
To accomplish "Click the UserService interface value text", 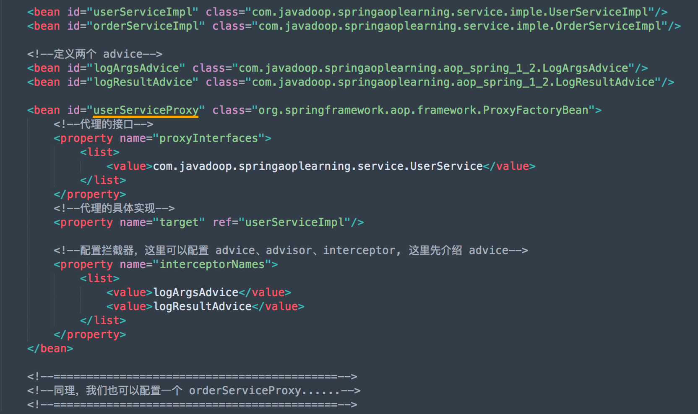I will (318, 166).
